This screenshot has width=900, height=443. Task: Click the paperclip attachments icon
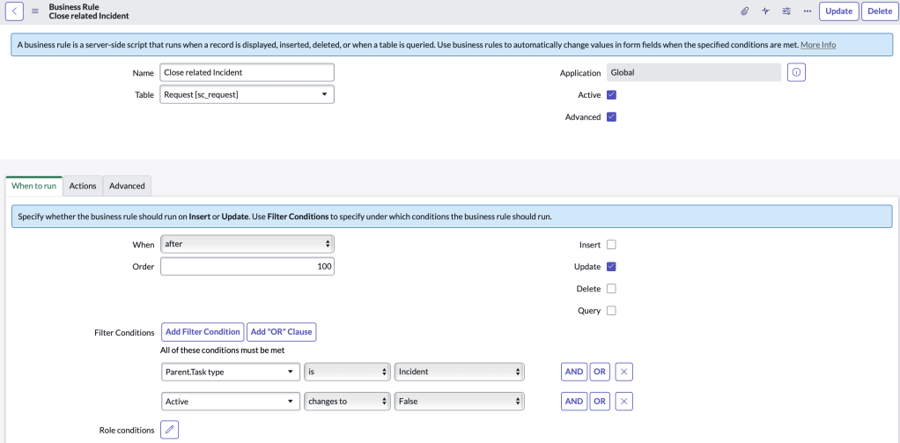point(744,11)
